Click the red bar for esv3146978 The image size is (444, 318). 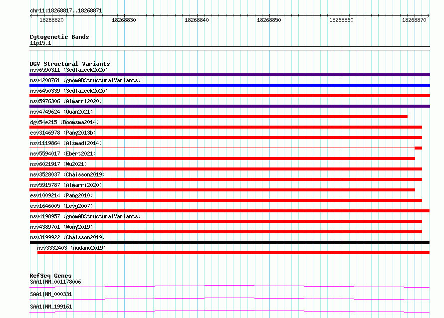pos(225,138)
